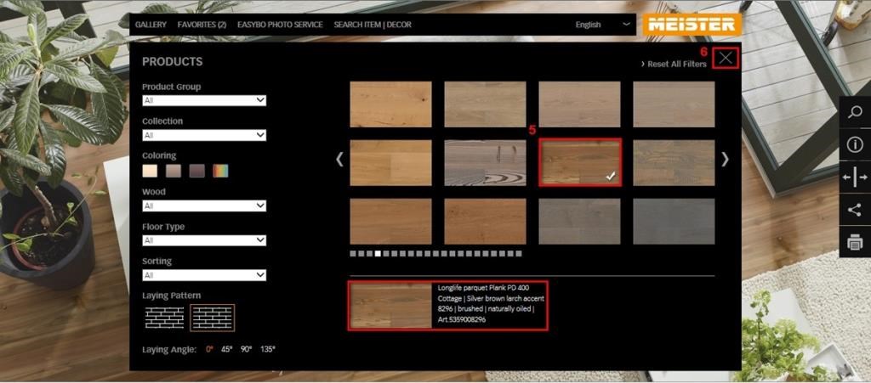The width and height of the screenshot is (871, 383).
Task: Go to previous product page with left arrow
Action: tap(339, 159)
